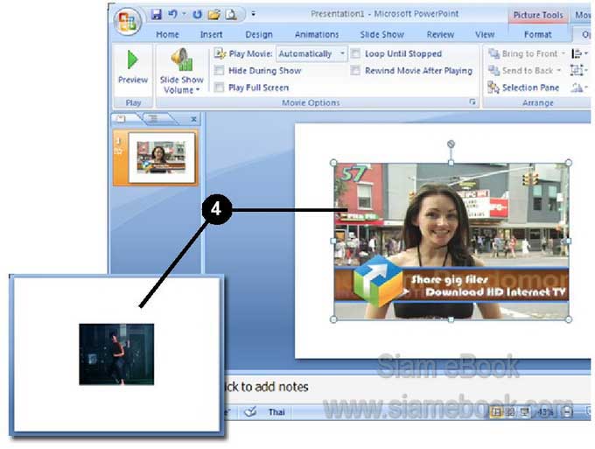Screen dimensions: 595x449
Task: Click the Print Preview icon in Quick Access Toolbar
Action: [x=231, y=15]
